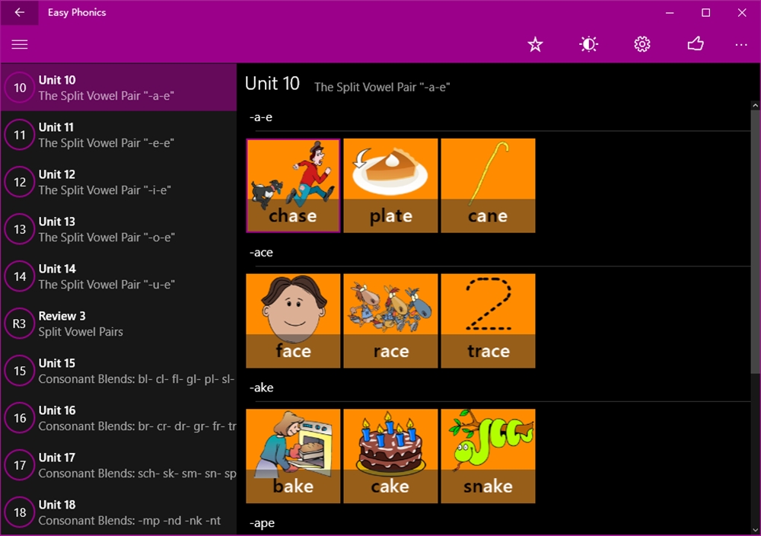The width and height of the screenshot is (761, 536).
Task: Open Unit 12 in the sidebar
Action: click(119, 182)
